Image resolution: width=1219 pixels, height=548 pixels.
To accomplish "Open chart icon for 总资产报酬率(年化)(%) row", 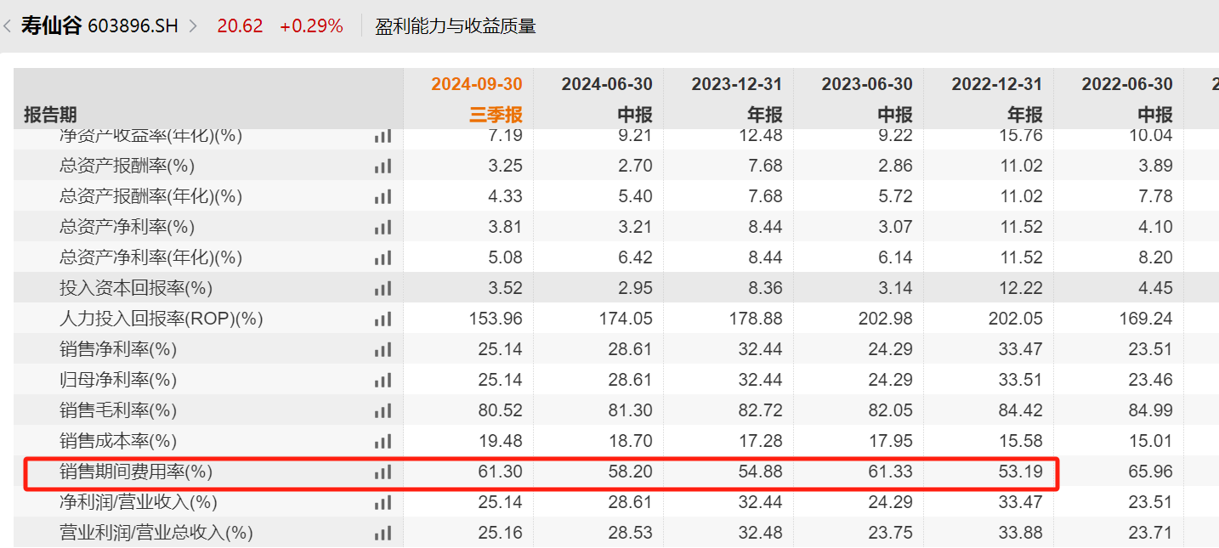I will point(383,196).
